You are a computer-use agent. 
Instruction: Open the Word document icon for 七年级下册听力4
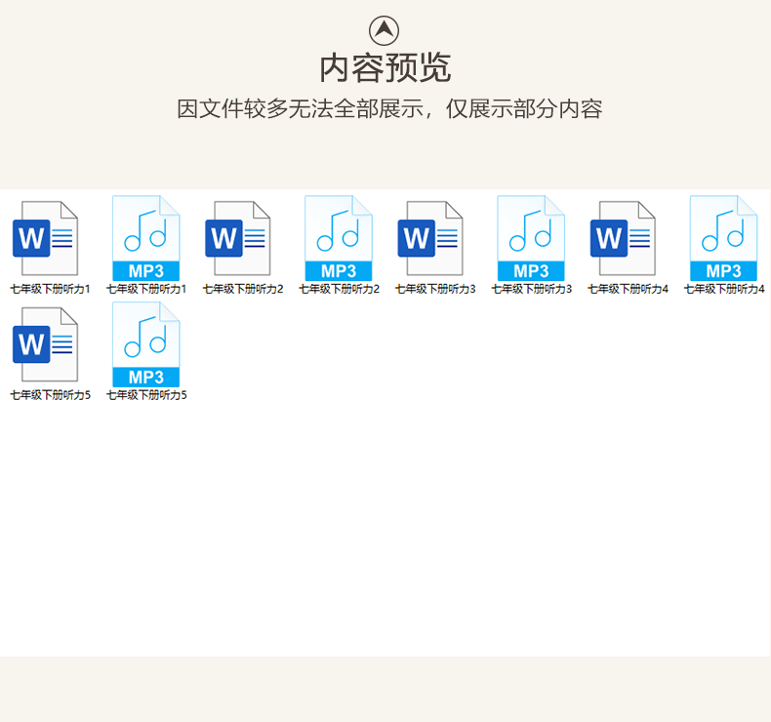tap(623, 238)
